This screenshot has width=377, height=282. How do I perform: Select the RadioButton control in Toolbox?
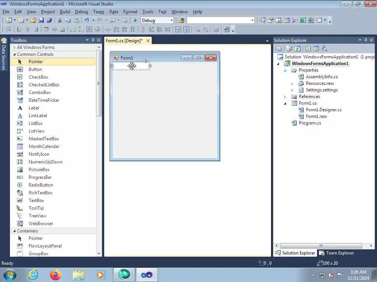click(53, 185)
